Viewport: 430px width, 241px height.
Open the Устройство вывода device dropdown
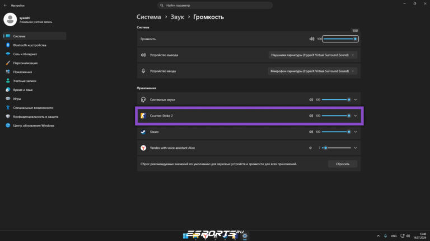pyautogui.click(x=312, y=55)
